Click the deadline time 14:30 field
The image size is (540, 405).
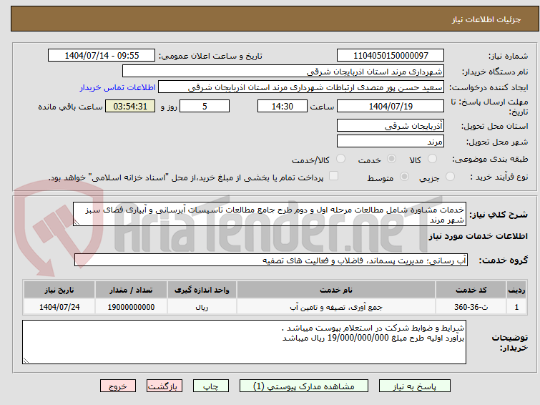point(283,106)
